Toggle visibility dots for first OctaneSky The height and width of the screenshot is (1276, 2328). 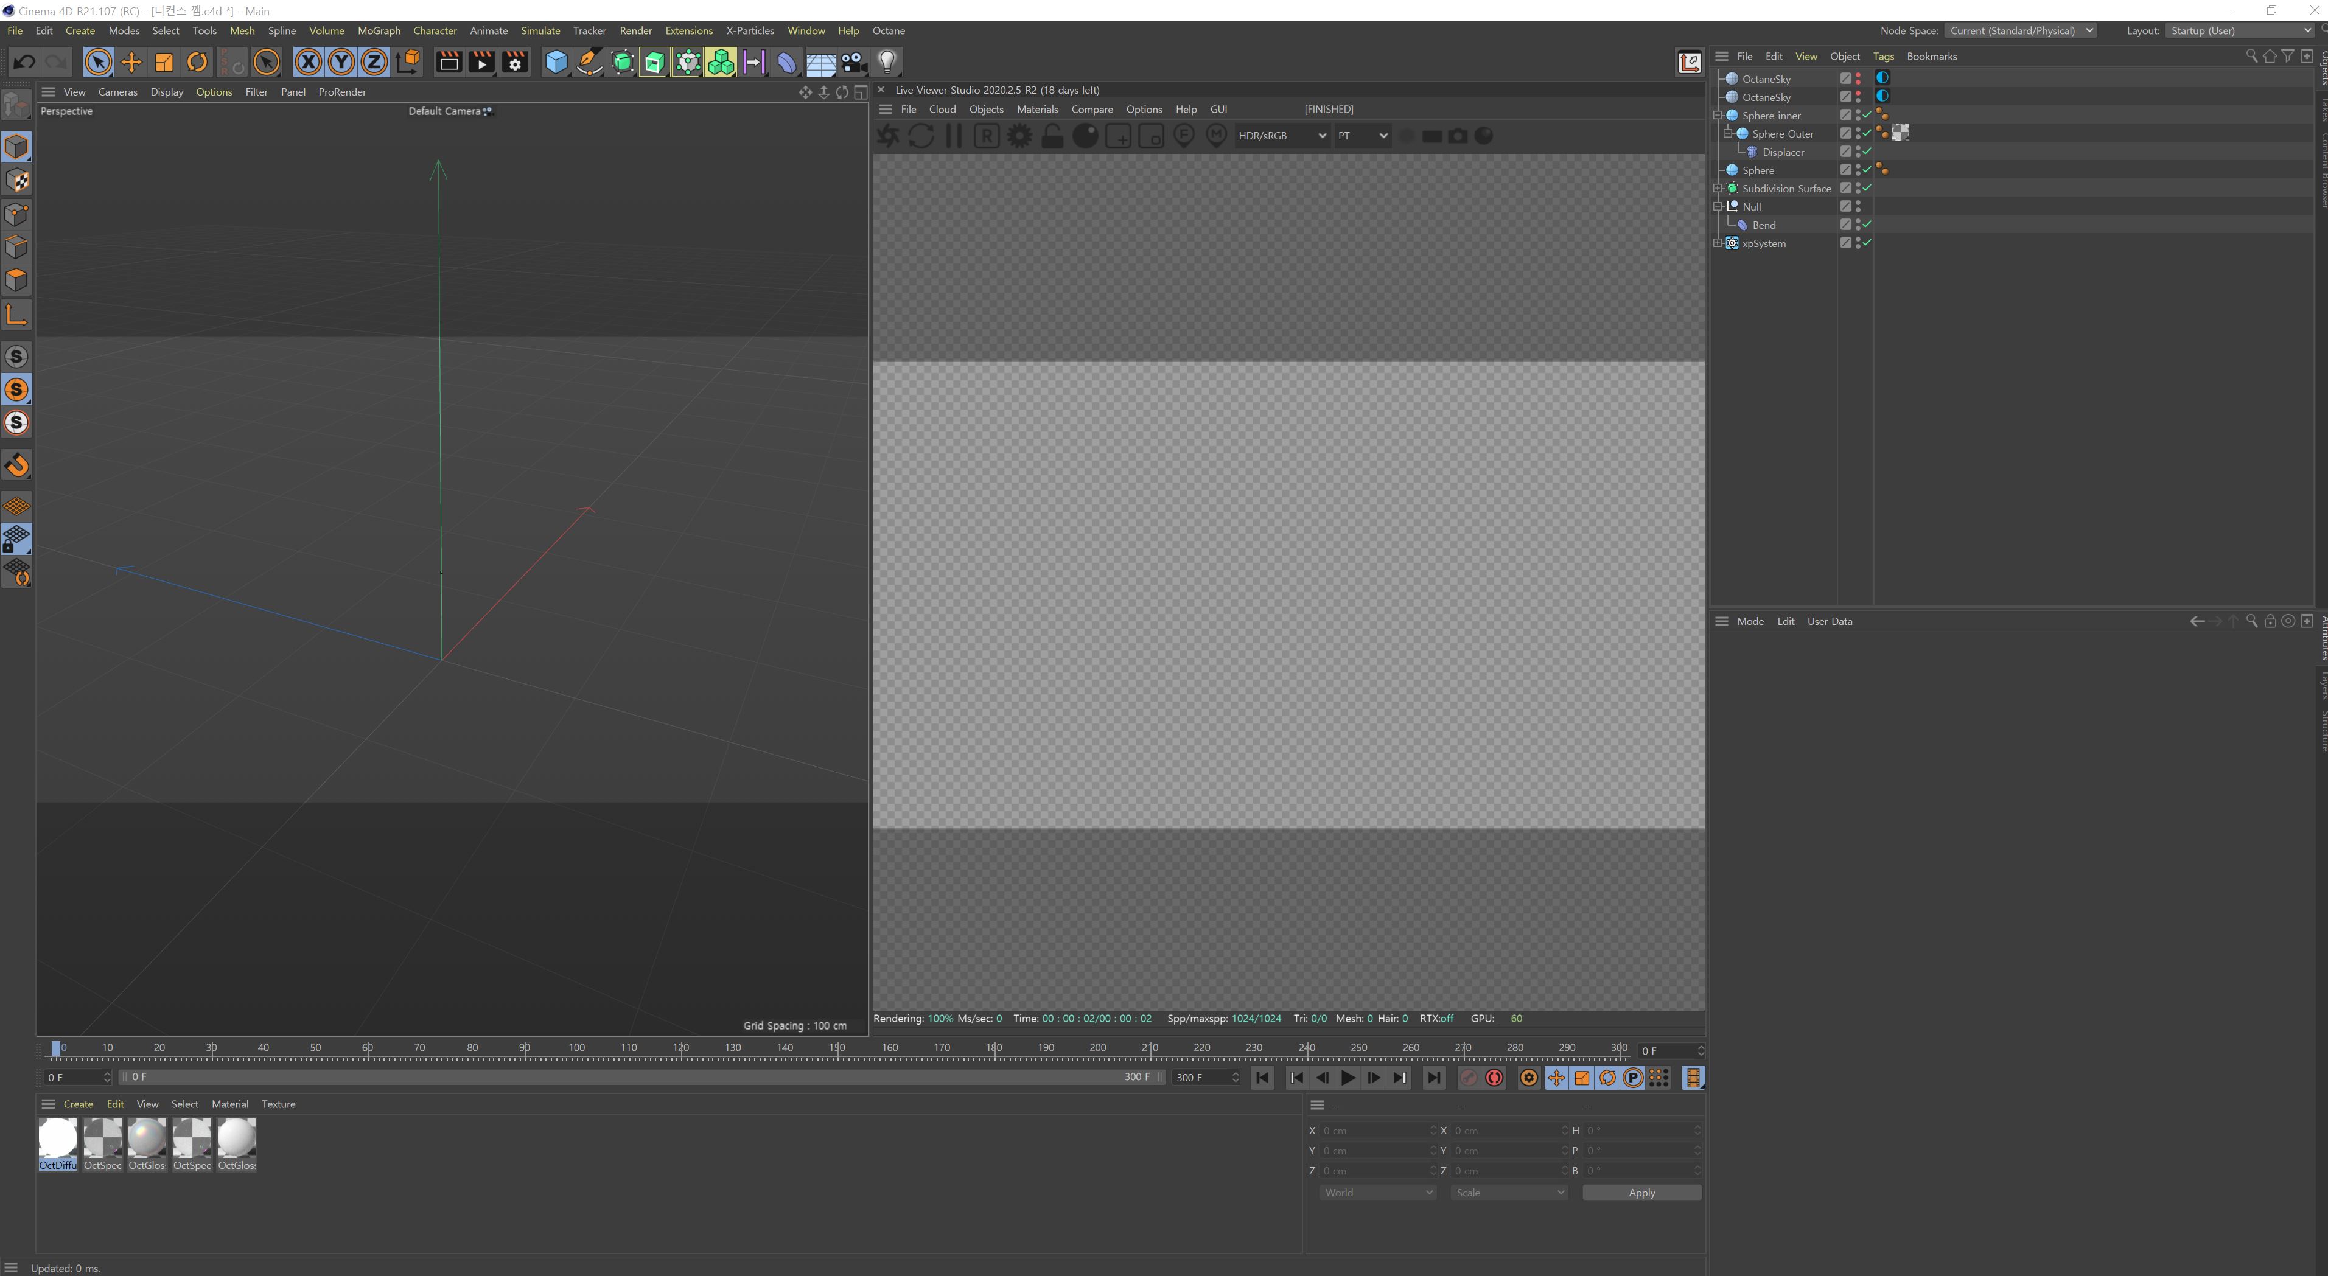pos(1858,78)
